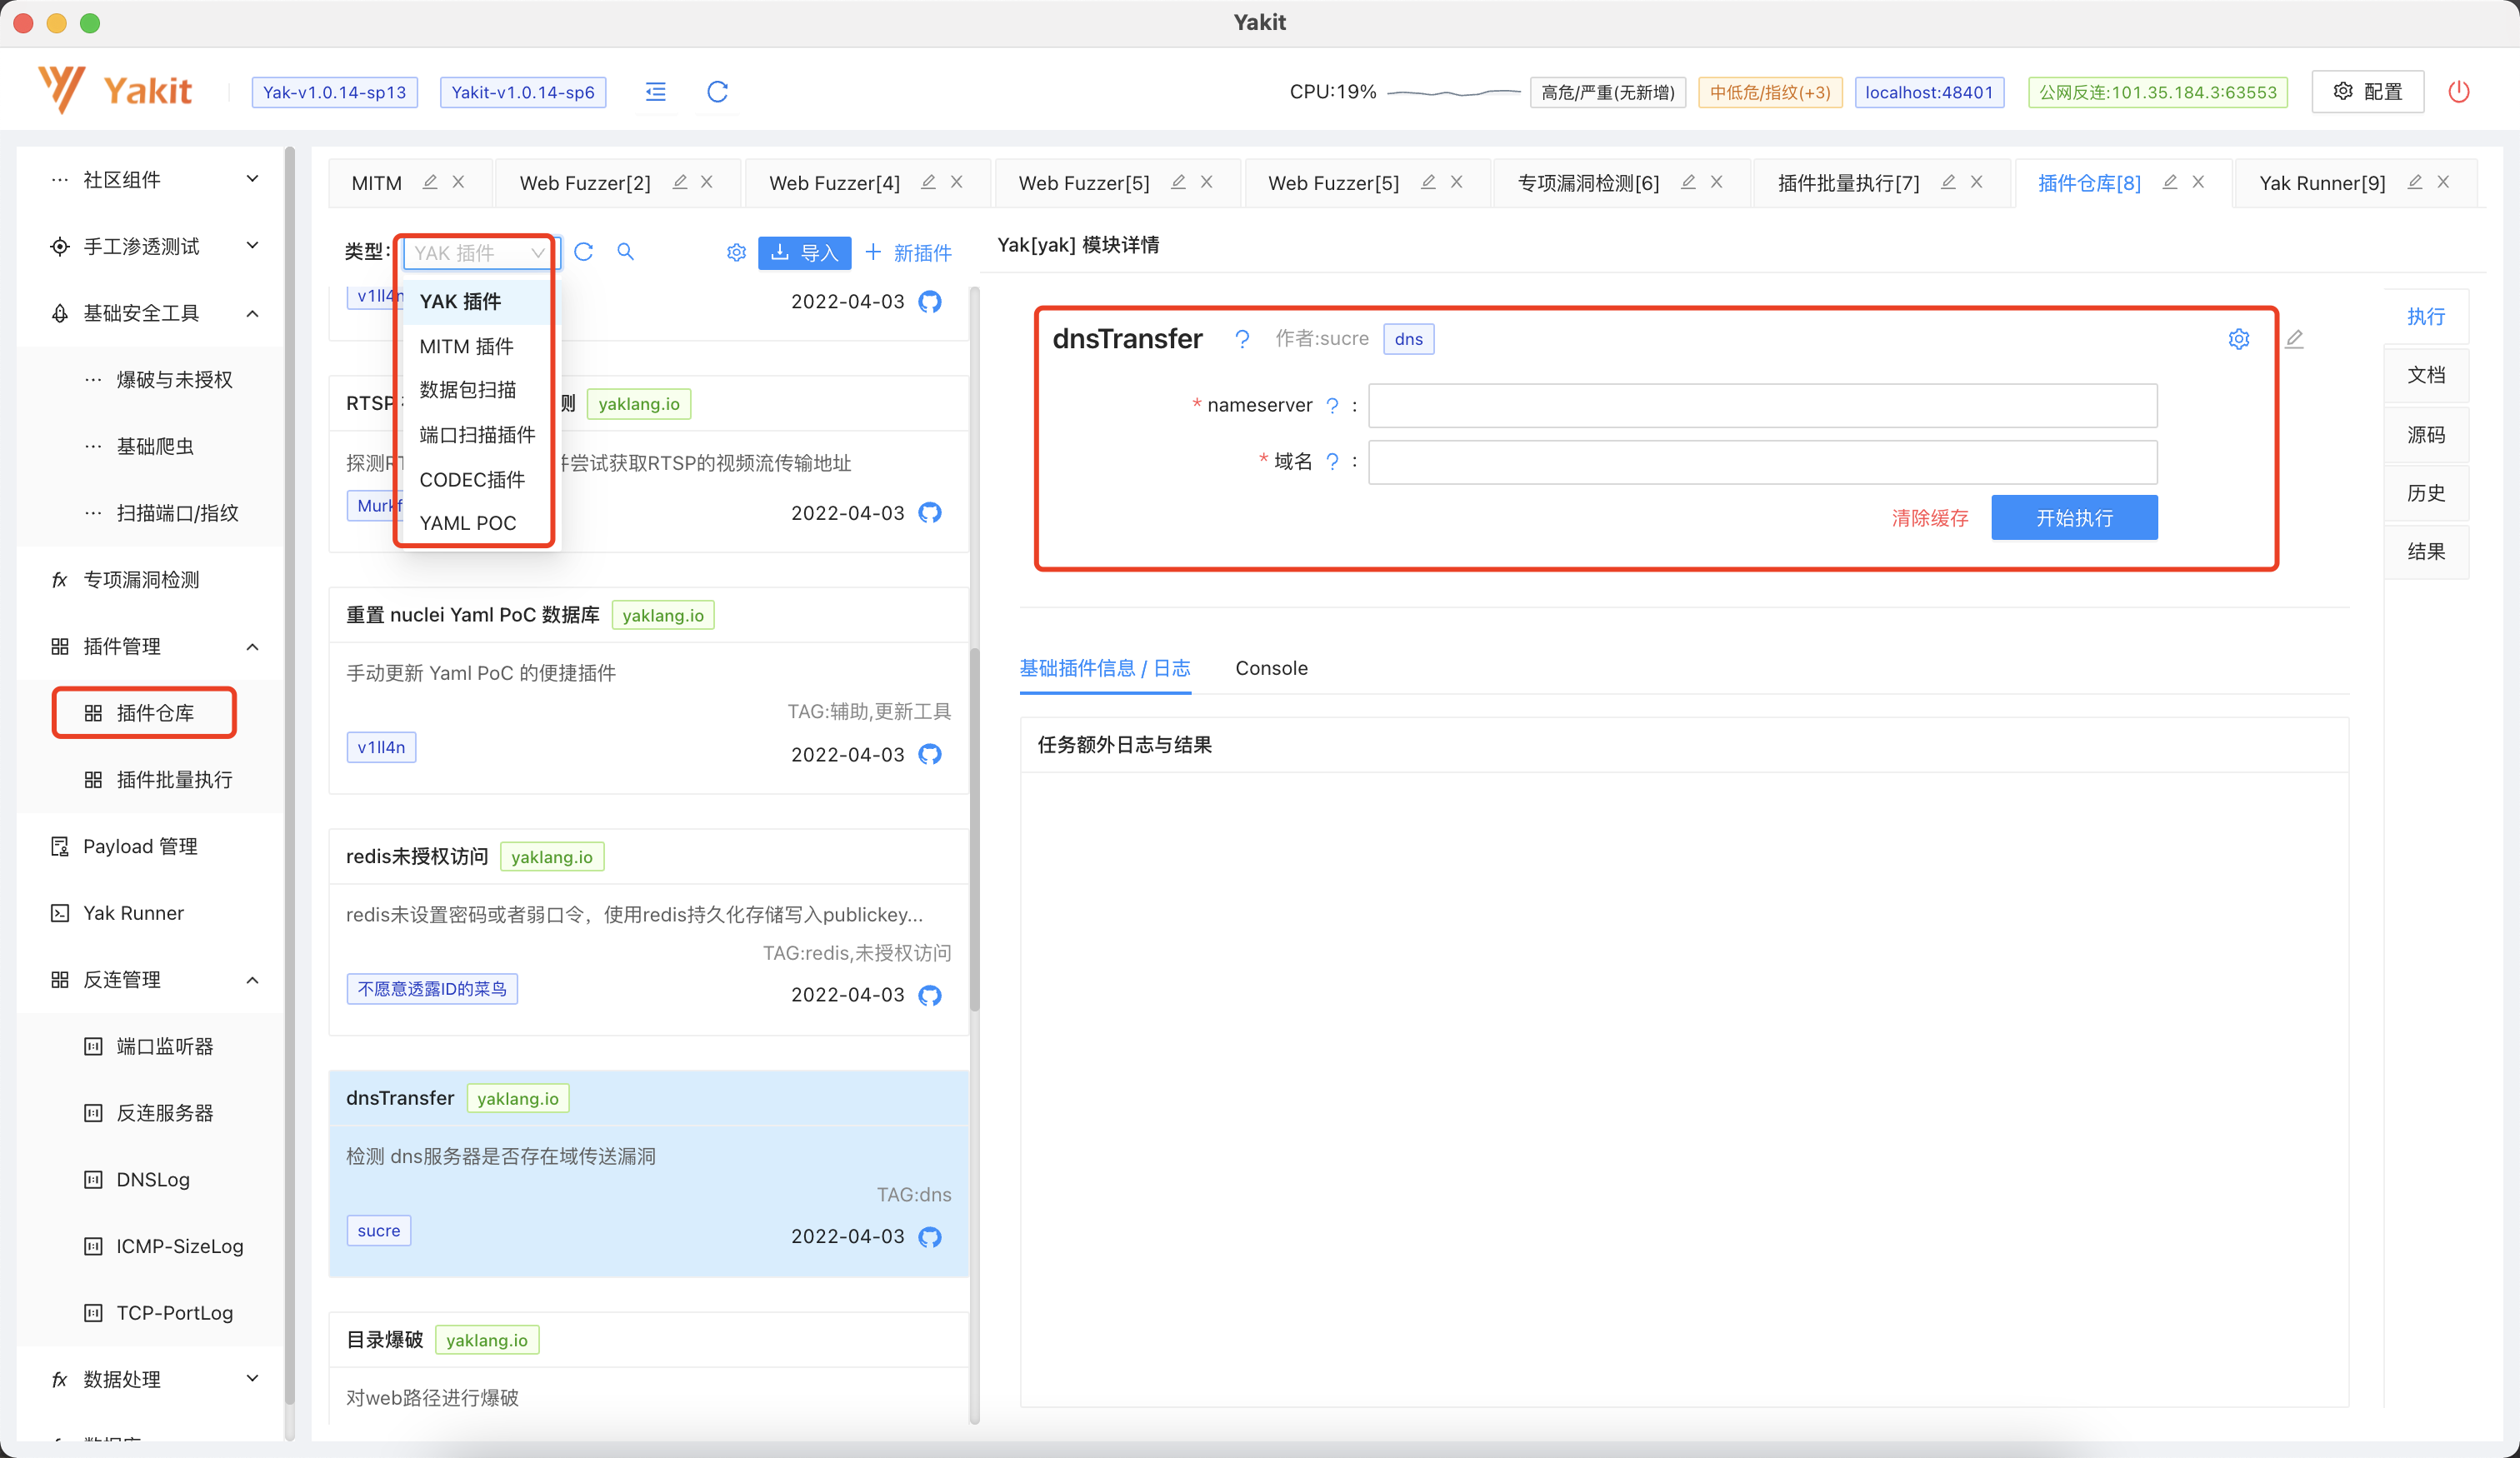Click the pencil edit icon on MITM tab
2520x1458 pixels.
point(430,182)
